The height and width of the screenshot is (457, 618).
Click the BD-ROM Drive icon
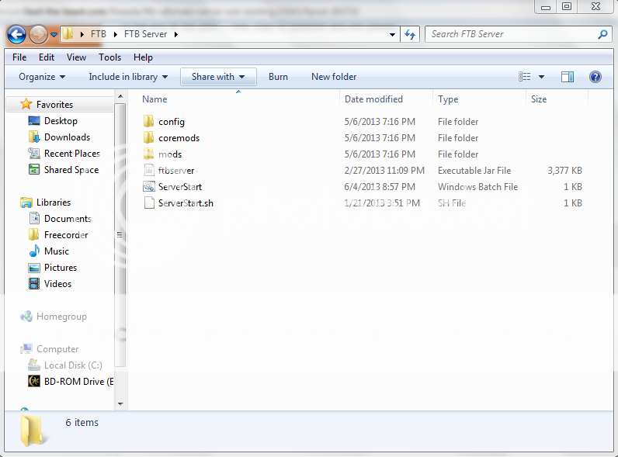(34, 381)
